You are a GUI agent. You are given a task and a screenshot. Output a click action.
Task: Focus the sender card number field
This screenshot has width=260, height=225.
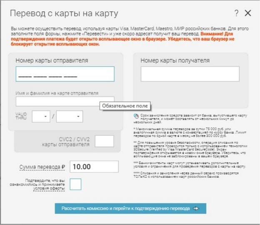(x=65, y=74)
